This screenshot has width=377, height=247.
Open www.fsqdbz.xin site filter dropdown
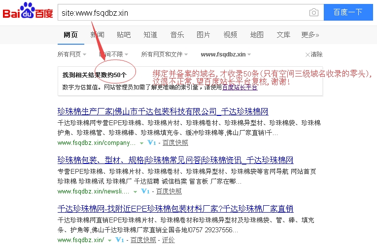click(226, 55)
